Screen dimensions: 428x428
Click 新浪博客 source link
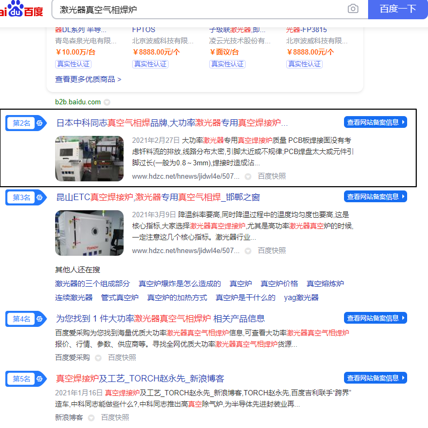coord(69,417)
